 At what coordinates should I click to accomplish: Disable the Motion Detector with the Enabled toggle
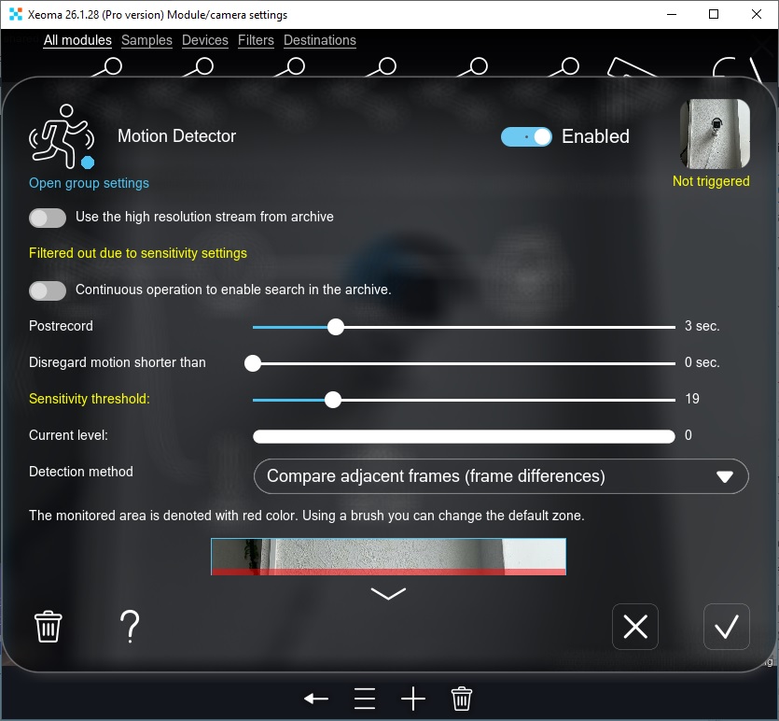[526, 136]
